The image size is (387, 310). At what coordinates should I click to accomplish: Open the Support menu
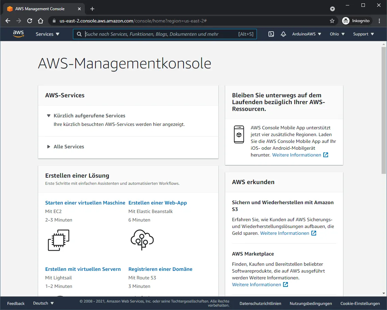click(x=363, y=34)
